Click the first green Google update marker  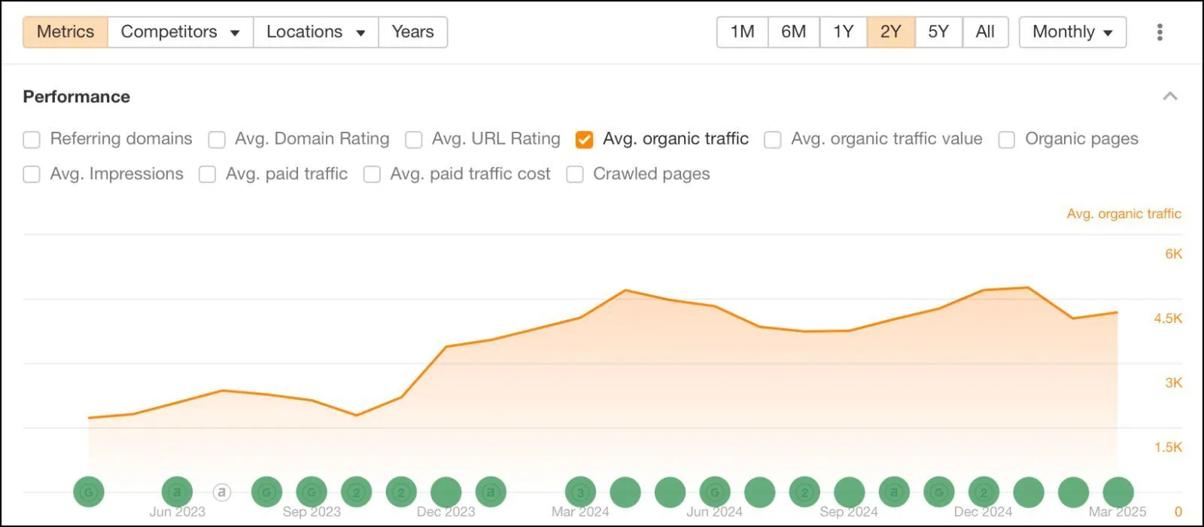[89, 492]
